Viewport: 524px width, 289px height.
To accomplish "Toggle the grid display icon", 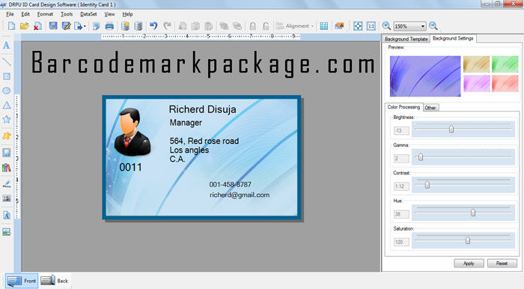I will click(324, 26).
